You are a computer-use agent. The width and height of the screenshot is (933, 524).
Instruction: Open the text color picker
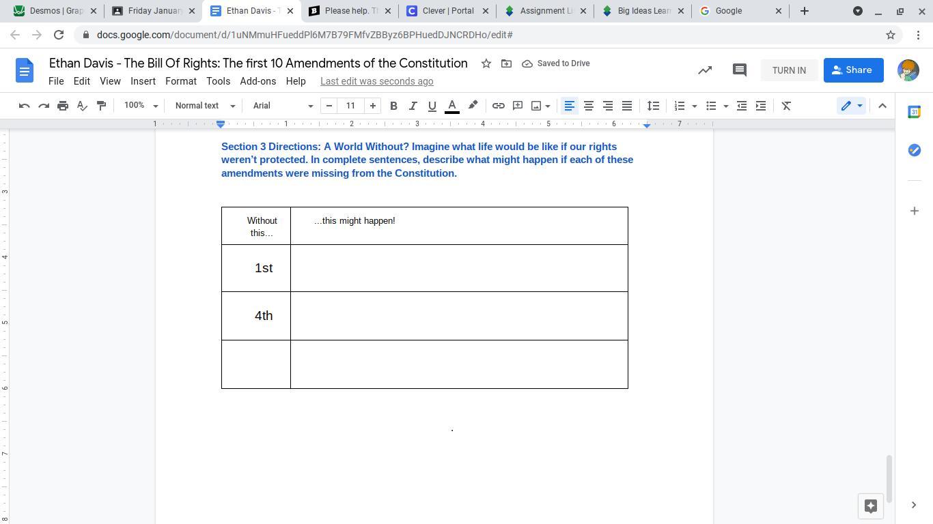pyautogui.click(x=451, y=106)
